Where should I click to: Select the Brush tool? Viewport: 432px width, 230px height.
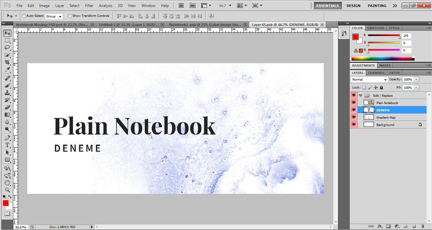[x=7, y=85]
